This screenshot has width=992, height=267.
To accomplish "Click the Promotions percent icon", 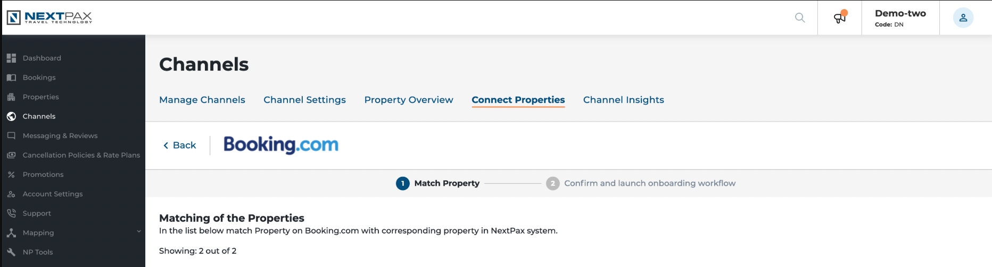I will click(x=11, y=175).
